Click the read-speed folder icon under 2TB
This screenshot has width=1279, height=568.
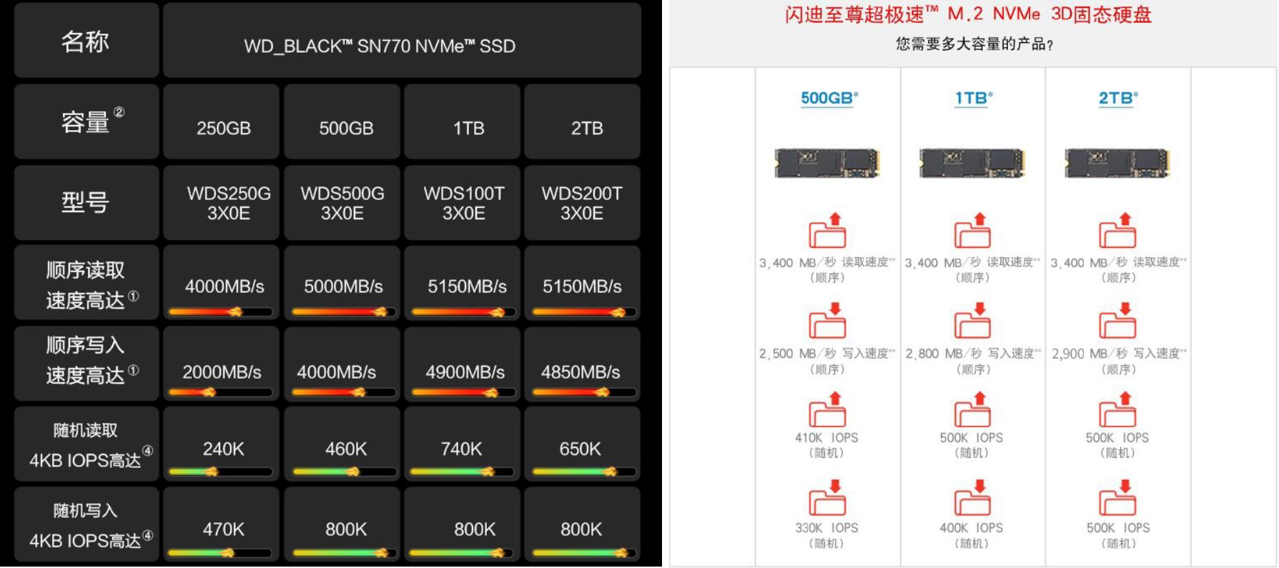tap(1118, 230)
